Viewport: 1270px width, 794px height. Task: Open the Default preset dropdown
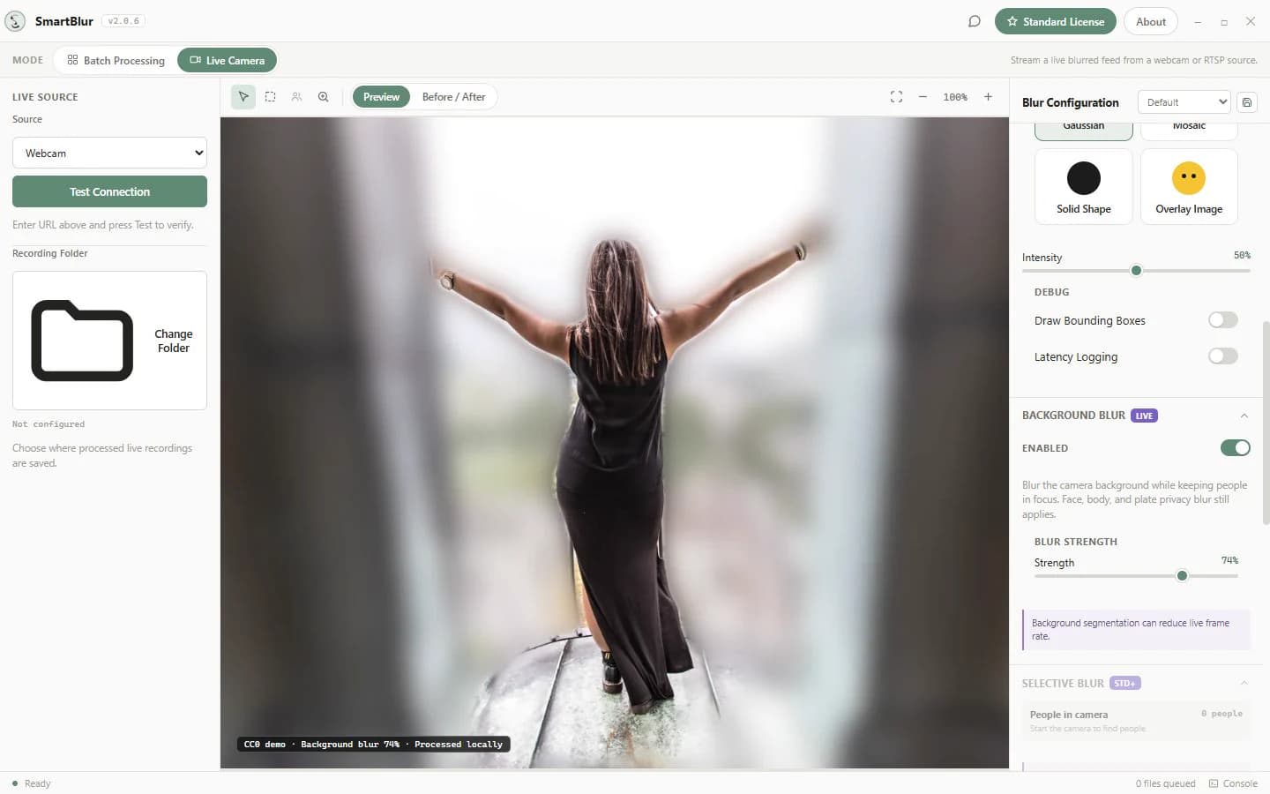pyautogui.click(x=1184, y=102)
